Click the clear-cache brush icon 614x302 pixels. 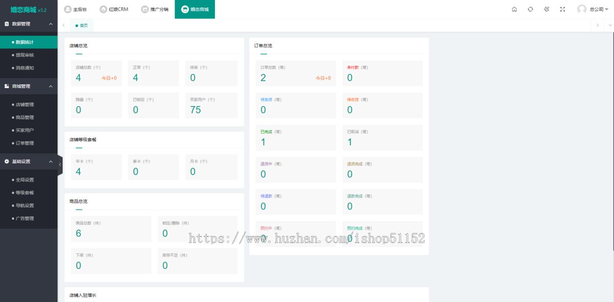pyautogui.click(x=546, y=9)
